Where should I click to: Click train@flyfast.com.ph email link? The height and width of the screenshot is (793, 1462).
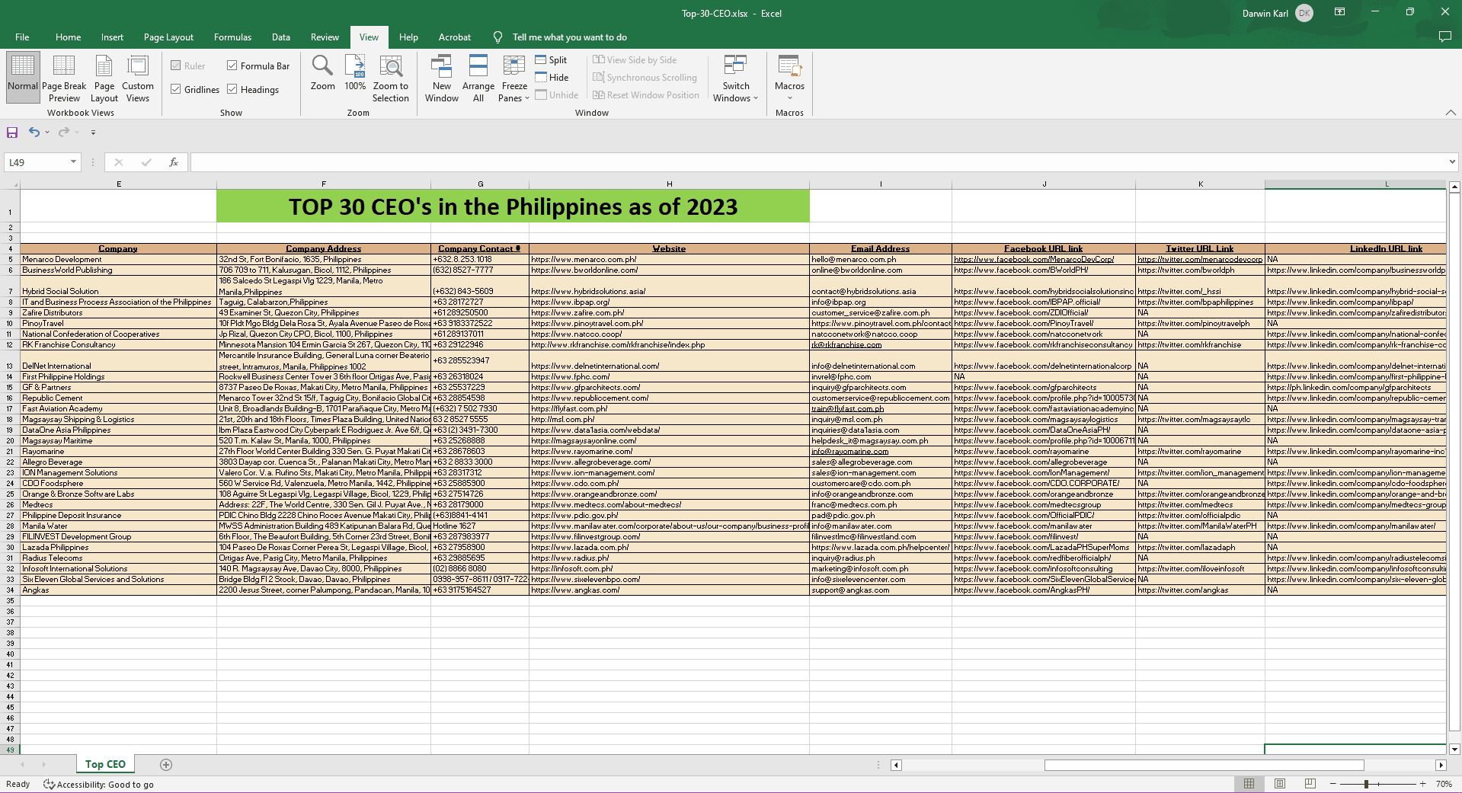847,409
